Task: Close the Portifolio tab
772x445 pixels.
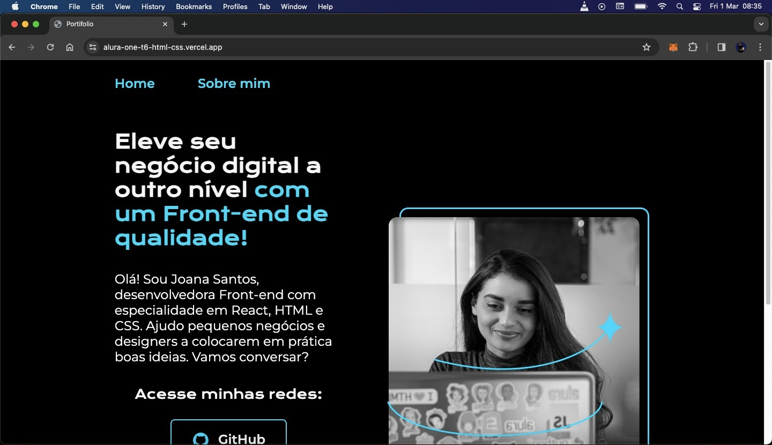Action: [x=165, y=24]
